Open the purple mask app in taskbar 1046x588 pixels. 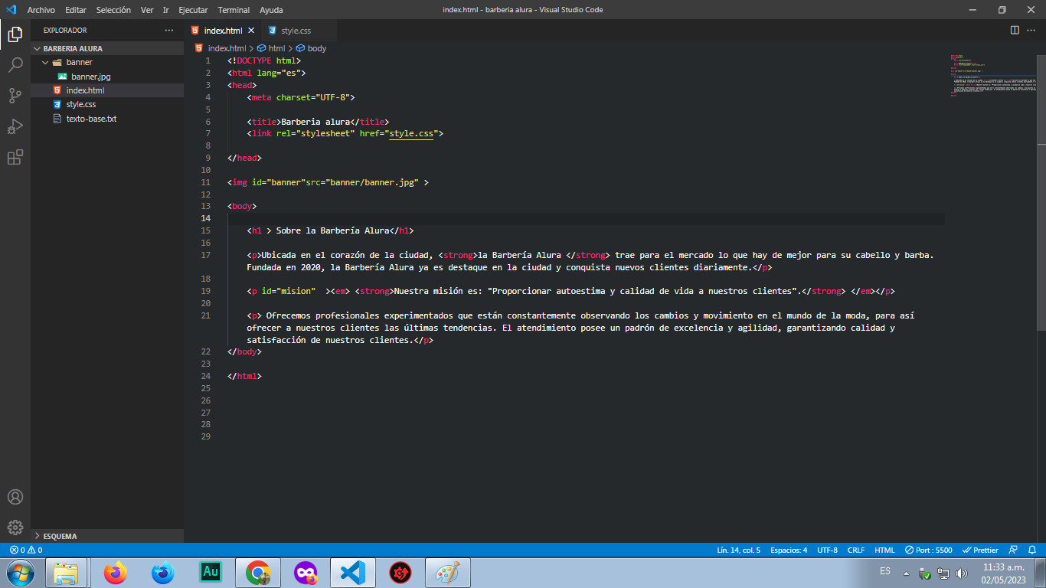pyautogui.click(x=306, y=573)
